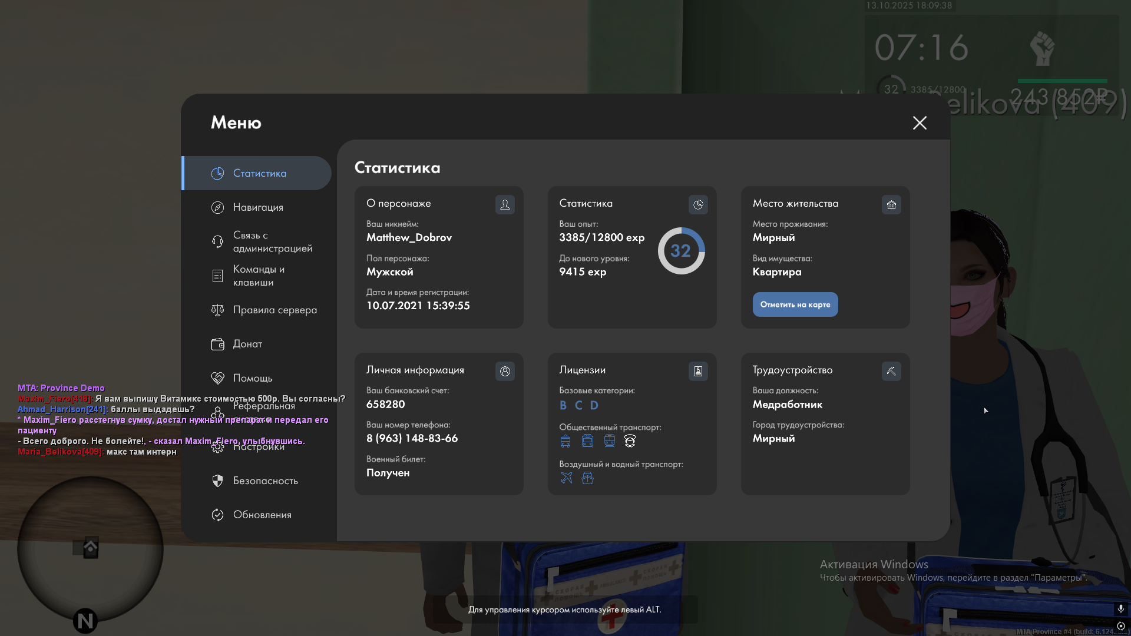Open the Навигация menu section

point(258,207)
